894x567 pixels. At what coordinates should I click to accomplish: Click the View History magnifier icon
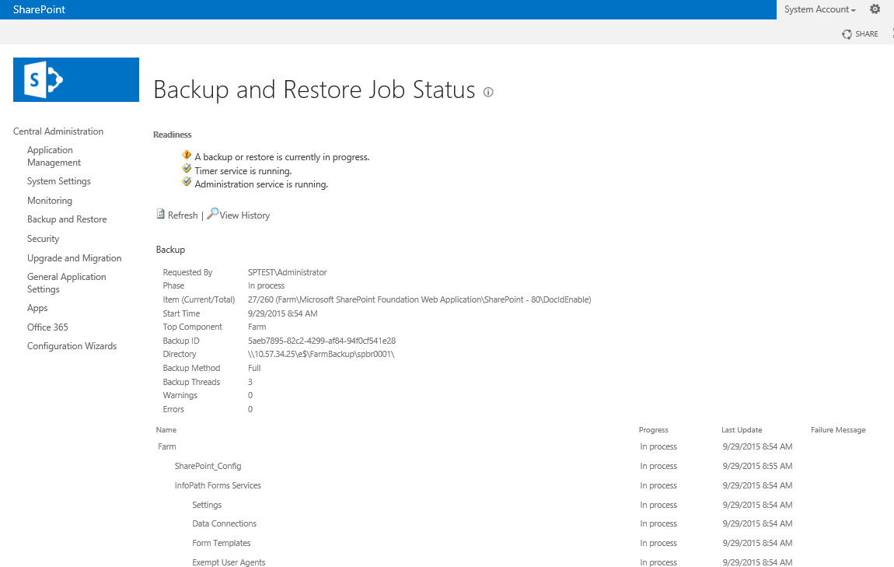click(x=212, y=214)
